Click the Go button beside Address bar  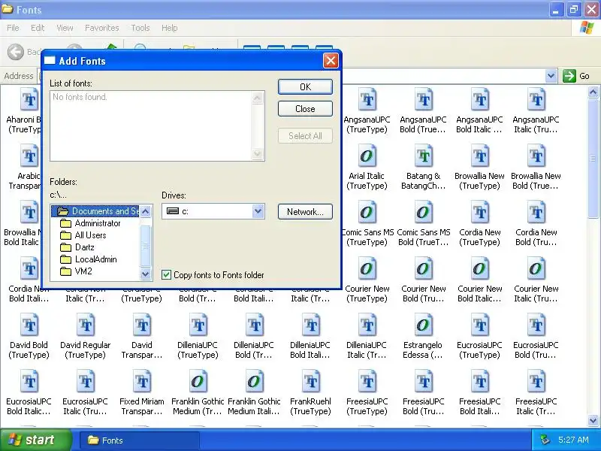pyautogui.click(x=576, y=76)
